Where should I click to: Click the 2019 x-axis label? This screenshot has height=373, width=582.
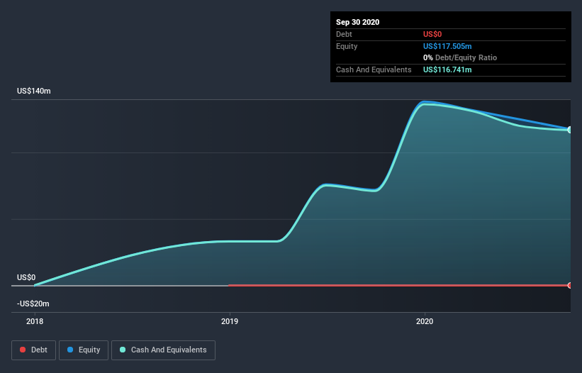point(230,321)
